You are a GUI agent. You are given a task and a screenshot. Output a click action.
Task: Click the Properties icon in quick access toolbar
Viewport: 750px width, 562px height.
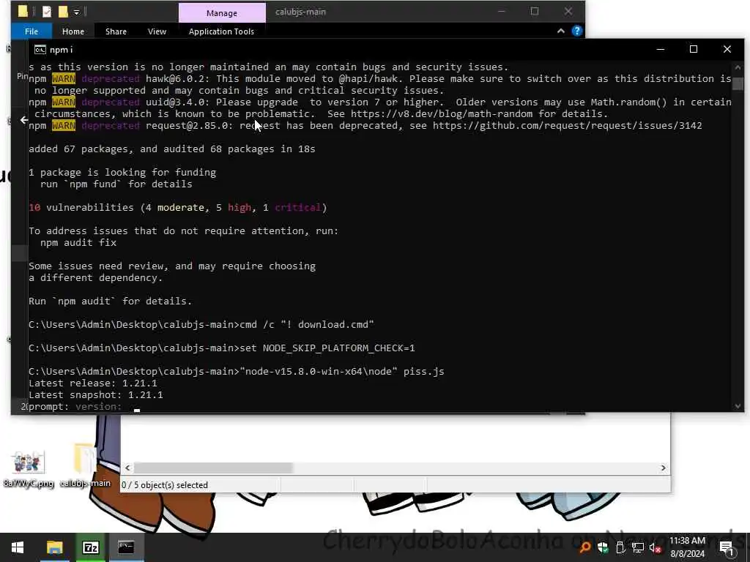tap(46, 12)
